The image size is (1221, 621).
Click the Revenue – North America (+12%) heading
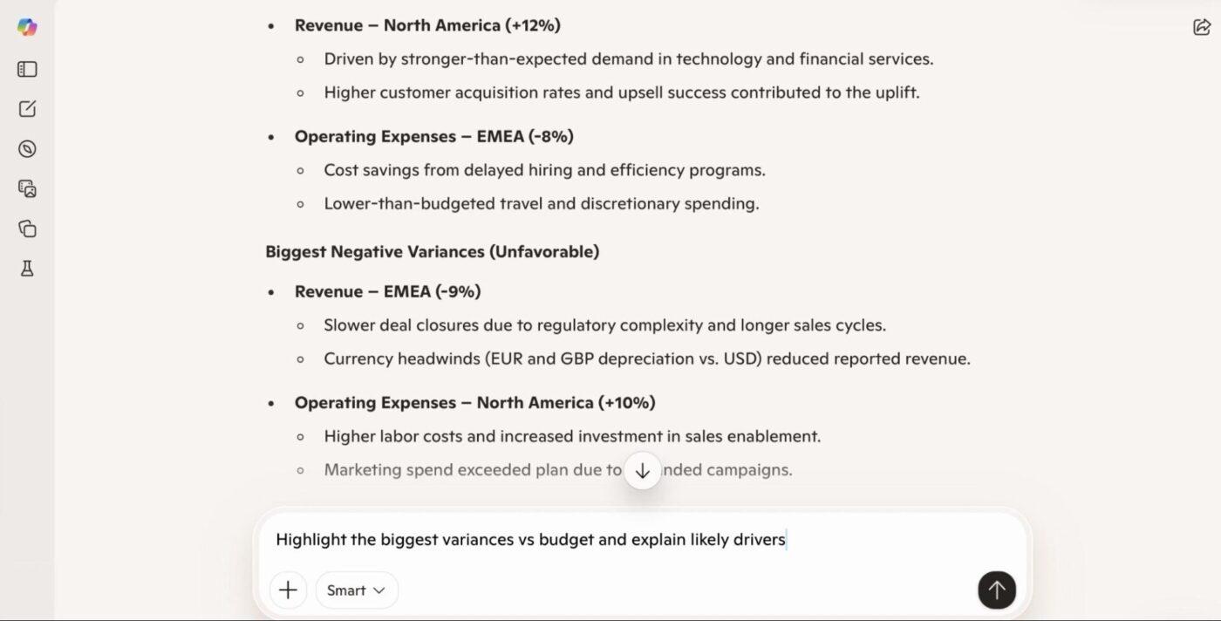[x=427, y=25]
